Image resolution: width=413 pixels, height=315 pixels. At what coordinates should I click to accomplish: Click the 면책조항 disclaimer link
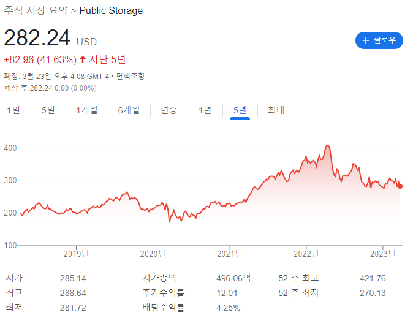point(131,76)
